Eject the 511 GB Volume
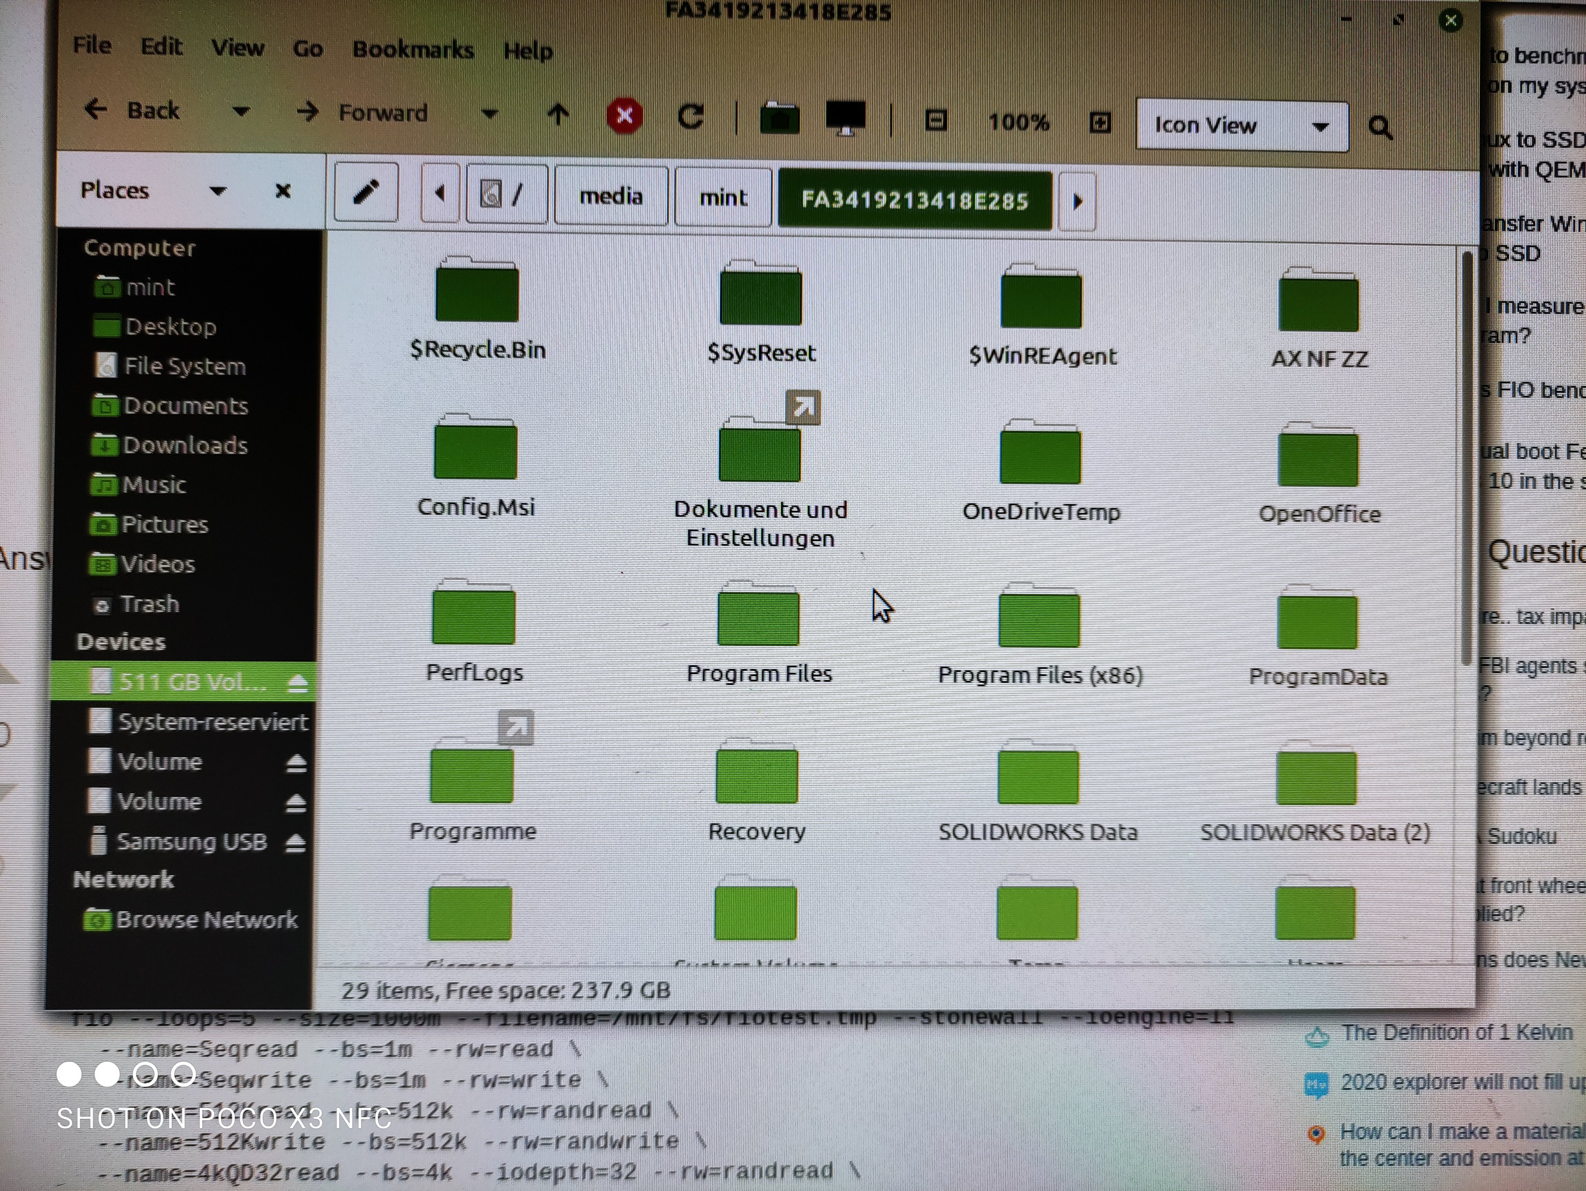This screenshot has height=1191, width=1586. click(297, 683)
